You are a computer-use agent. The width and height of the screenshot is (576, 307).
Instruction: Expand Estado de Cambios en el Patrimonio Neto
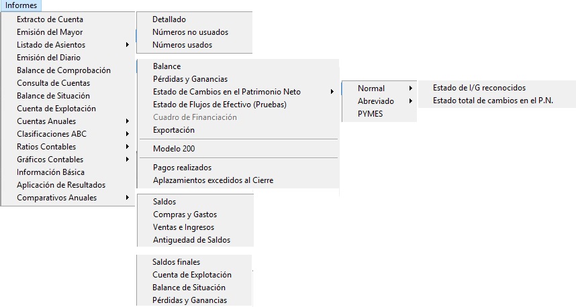click(x=227, y=92)
